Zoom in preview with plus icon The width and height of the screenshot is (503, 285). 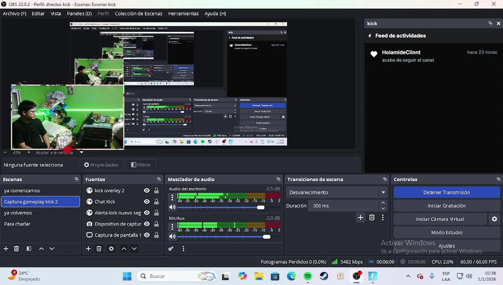[28, 152]
